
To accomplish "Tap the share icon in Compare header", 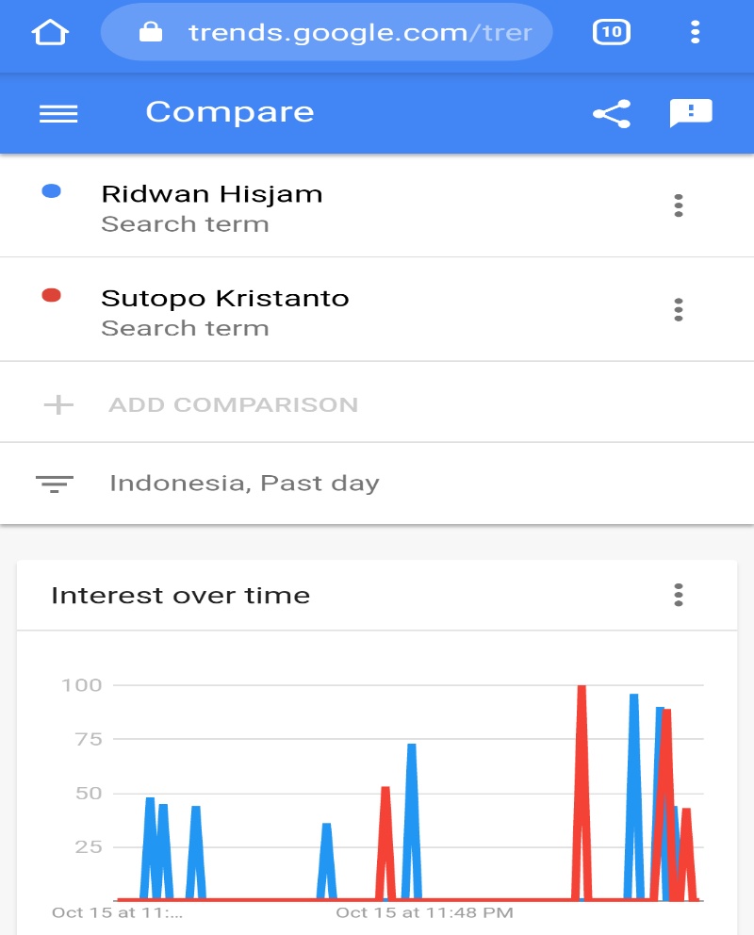I will tap(611, 114).
